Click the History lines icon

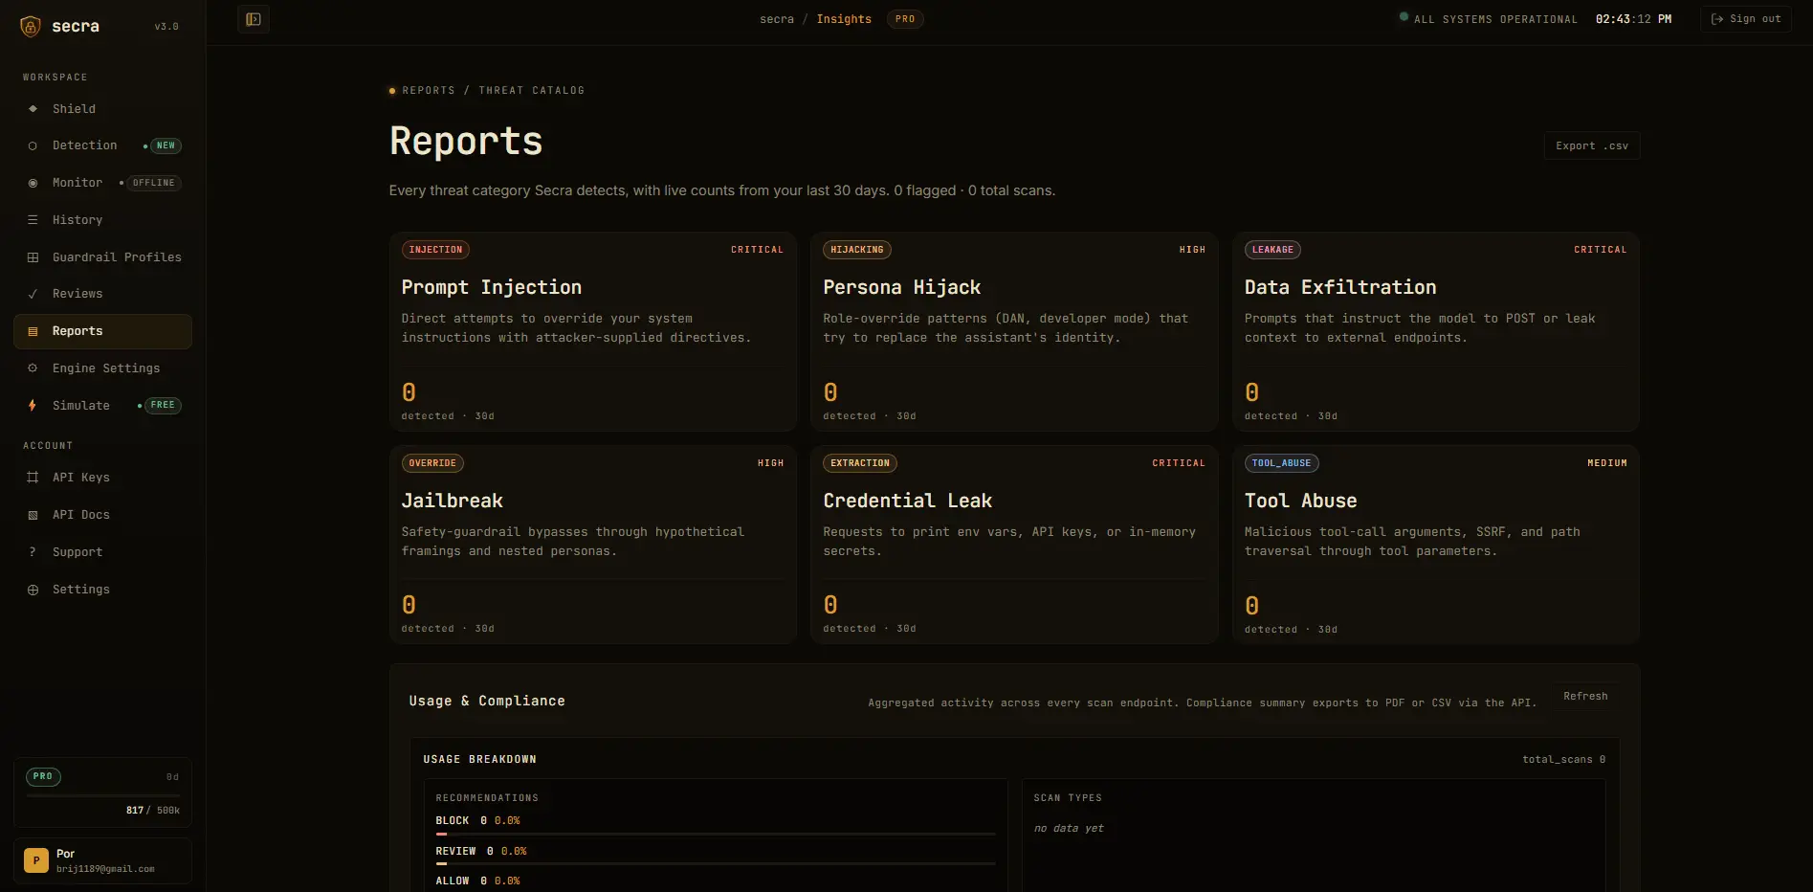point(33,220)
